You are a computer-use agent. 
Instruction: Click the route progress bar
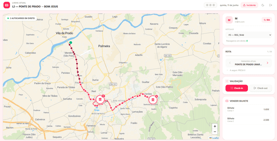point(248,56)
